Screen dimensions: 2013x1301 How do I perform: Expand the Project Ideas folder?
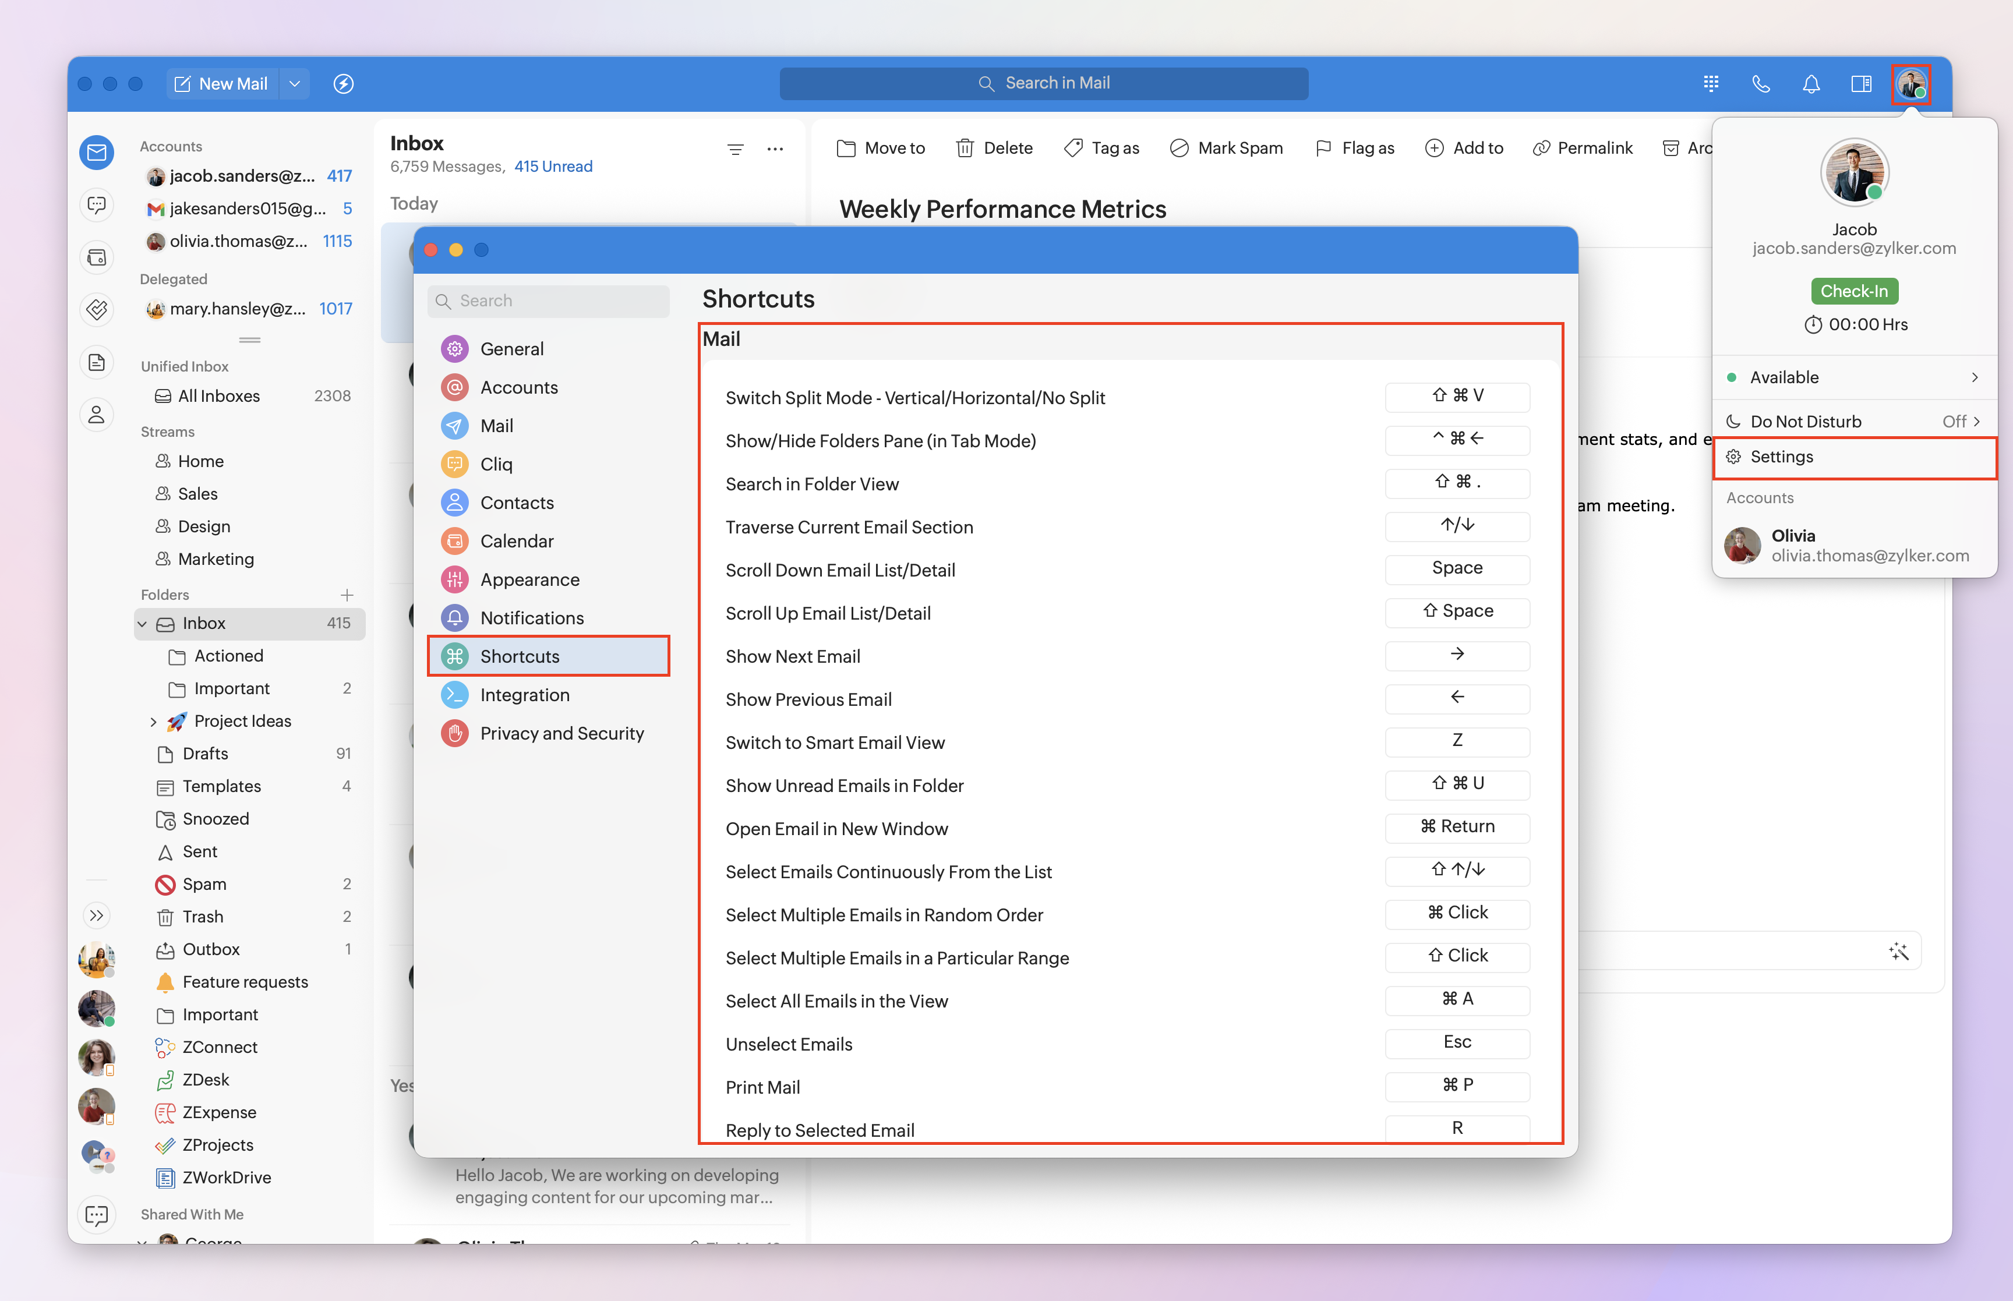tap(153, 722)
